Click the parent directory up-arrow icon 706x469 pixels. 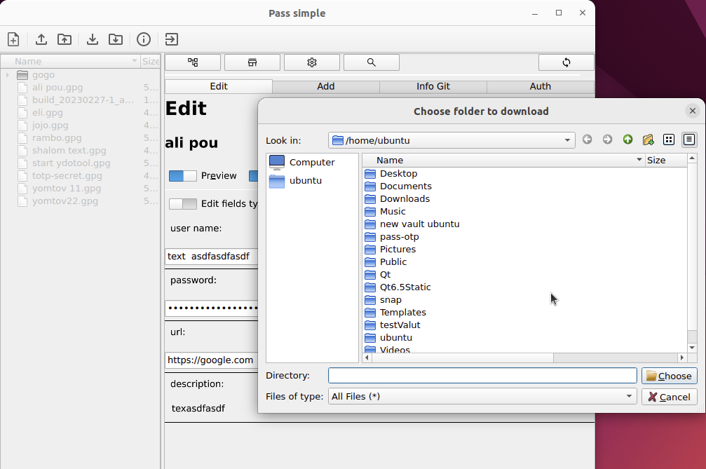click(x=627, y=140)
